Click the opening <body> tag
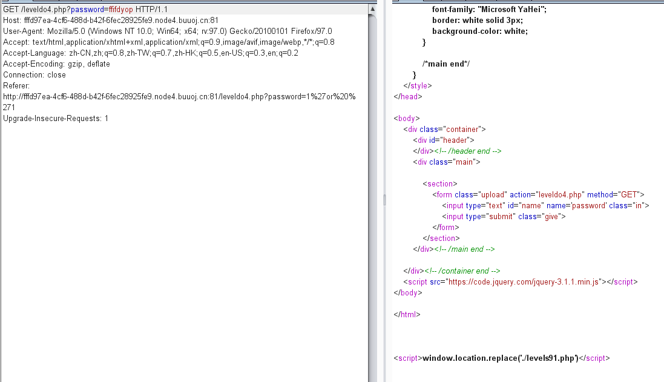The width and height of the screenshot is (664, 382). coord(407,119)
